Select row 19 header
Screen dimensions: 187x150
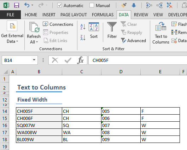click(5, 146)
